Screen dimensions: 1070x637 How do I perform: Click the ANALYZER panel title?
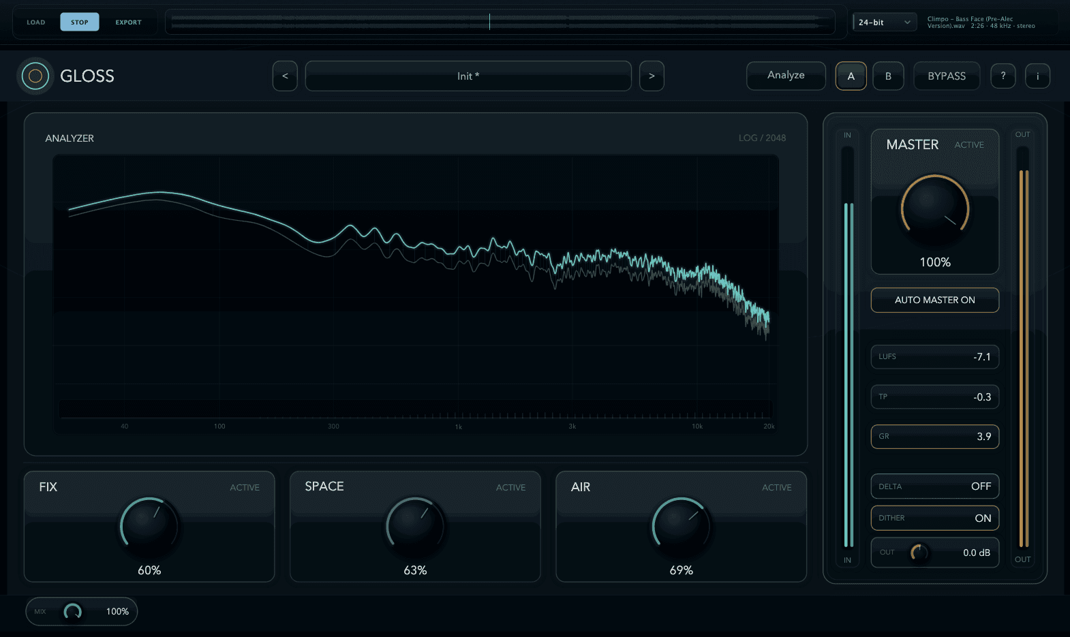coord(70,138)
